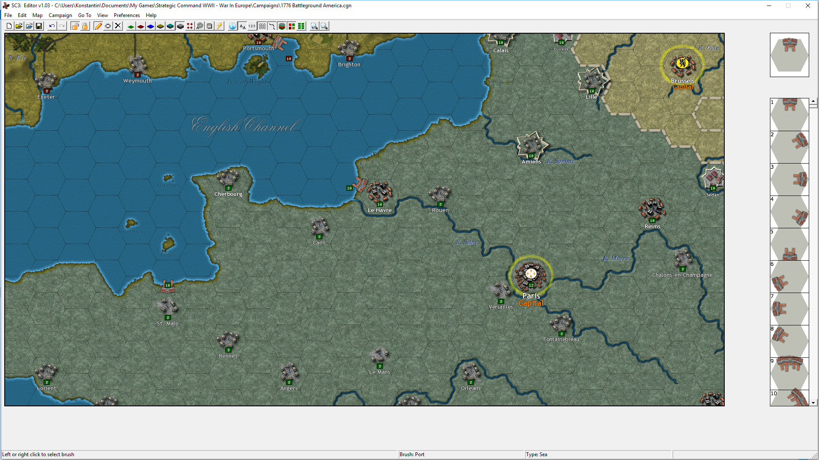Click the Paris capital city on map
The height and width of the screenshot is (460, 819).
pyautogui.click(x=531, y=275)
